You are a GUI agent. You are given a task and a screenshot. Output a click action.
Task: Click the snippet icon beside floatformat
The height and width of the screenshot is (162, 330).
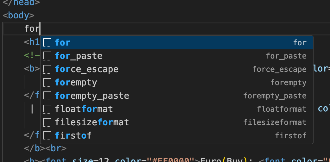point(47,109)
